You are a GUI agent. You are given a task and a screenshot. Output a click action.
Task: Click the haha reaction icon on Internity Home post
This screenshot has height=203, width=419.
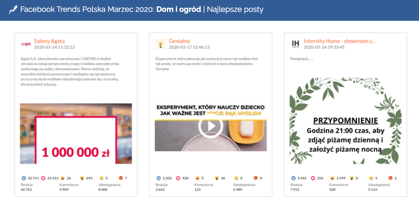(331, 178)
